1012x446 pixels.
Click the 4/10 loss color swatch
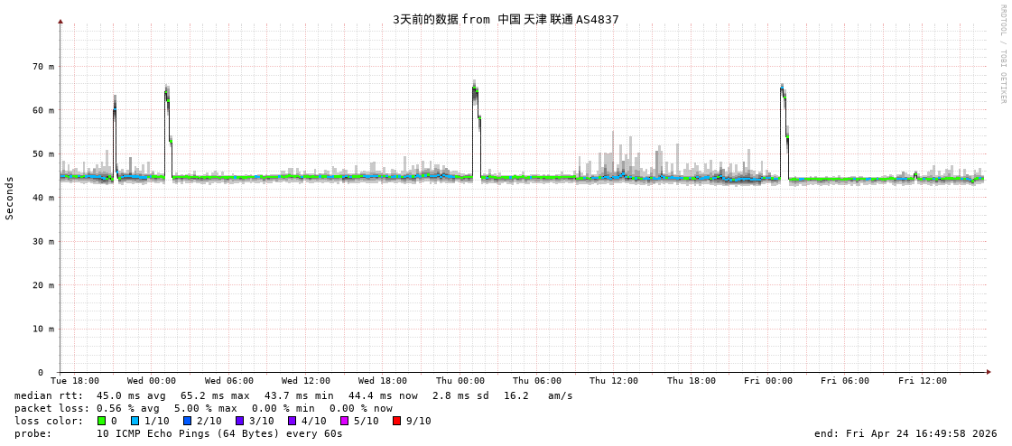(x=292, y=421)
